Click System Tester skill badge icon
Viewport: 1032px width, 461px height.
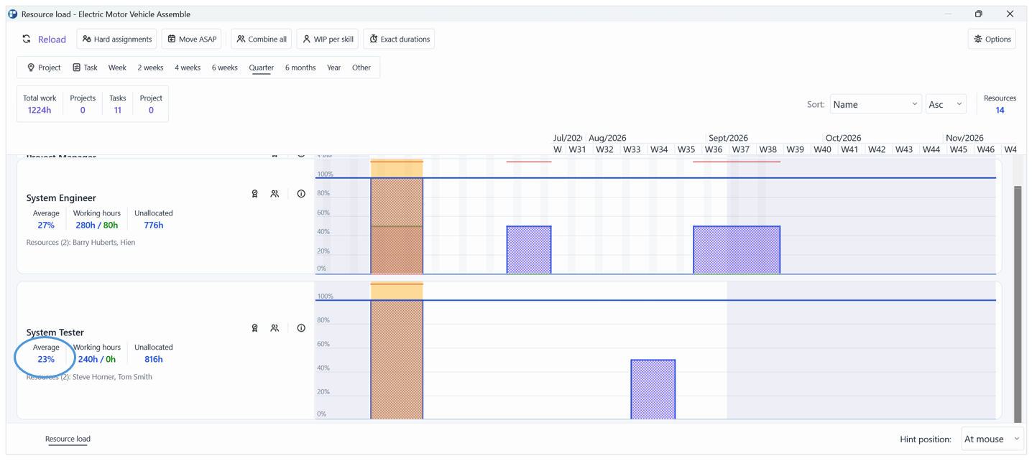point(254,328)
